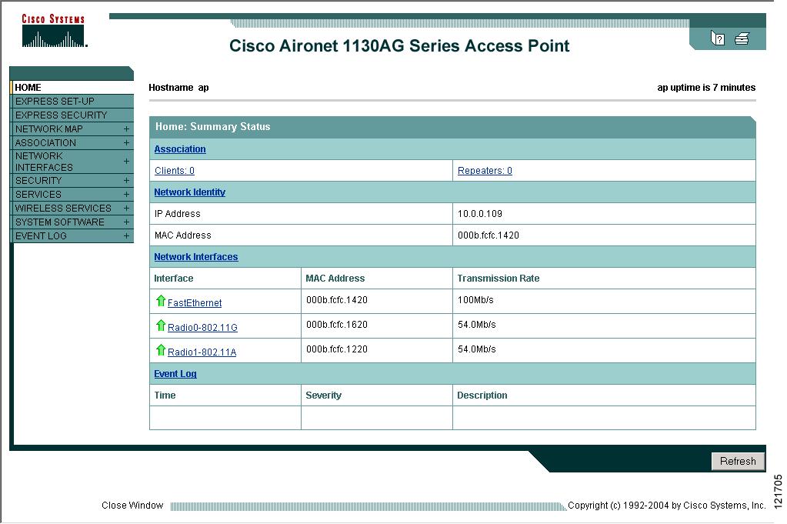
Task: Click the 100Mb/s transmission rate cell
Action: [x=605, y=301]
